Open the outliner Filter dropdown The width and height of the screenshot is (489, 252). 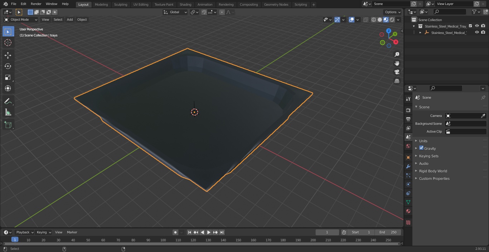(x=476, y=12)
